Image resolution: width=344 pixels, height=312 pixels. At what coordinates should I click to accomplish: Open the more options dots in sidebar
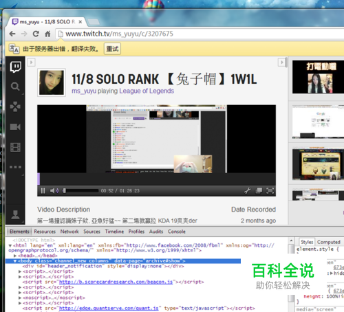[x=15, y=167]
